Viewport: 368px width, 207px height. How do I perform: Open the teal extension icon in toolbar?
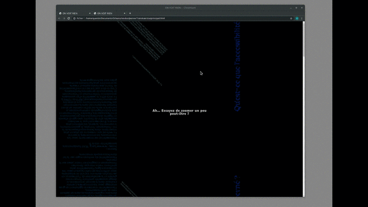(x=296, y=18)
